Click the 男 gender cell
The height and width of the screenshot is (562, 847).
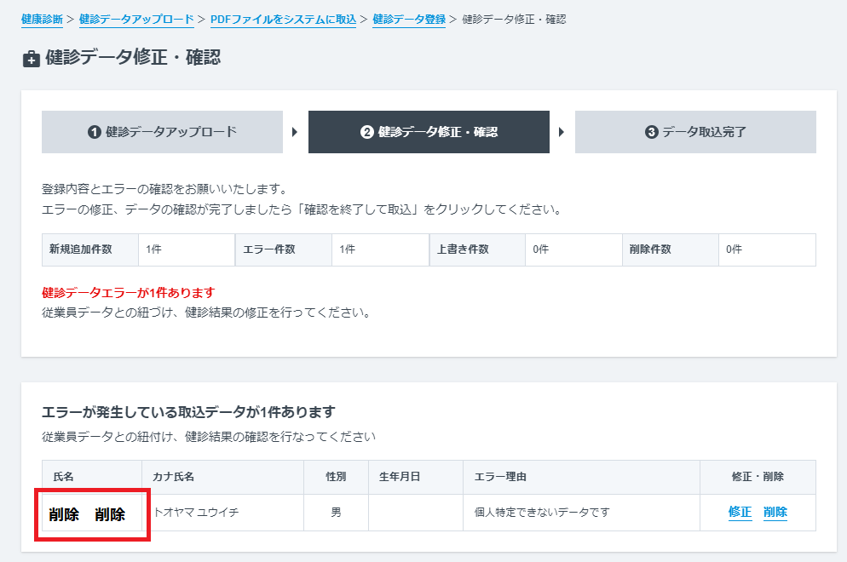(336, 513)
